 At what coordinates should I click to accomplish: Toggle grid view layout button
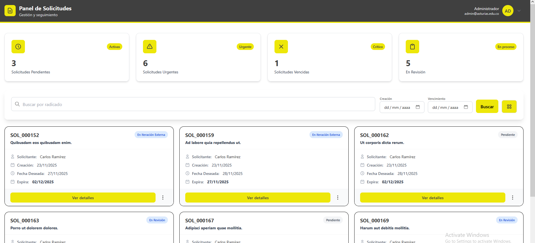click(509, 107)
